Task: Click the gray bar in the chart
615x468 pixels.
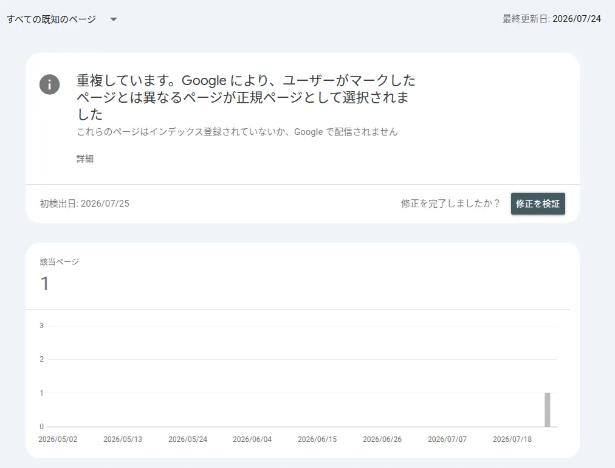Action: click(x=548, y=410)
